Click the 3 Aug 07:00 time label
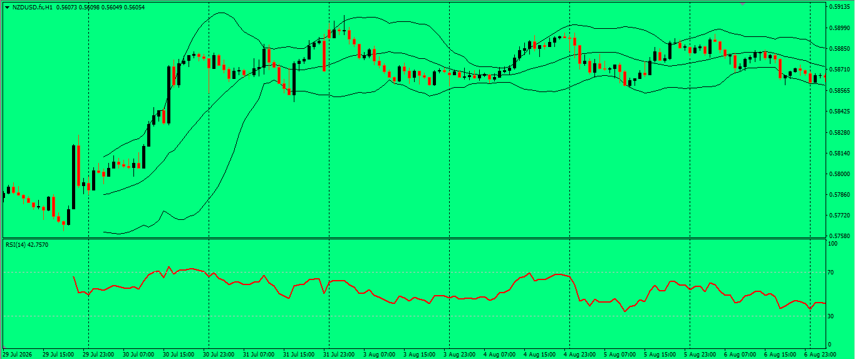Screen dimensions: 855x359 (378, 354)
